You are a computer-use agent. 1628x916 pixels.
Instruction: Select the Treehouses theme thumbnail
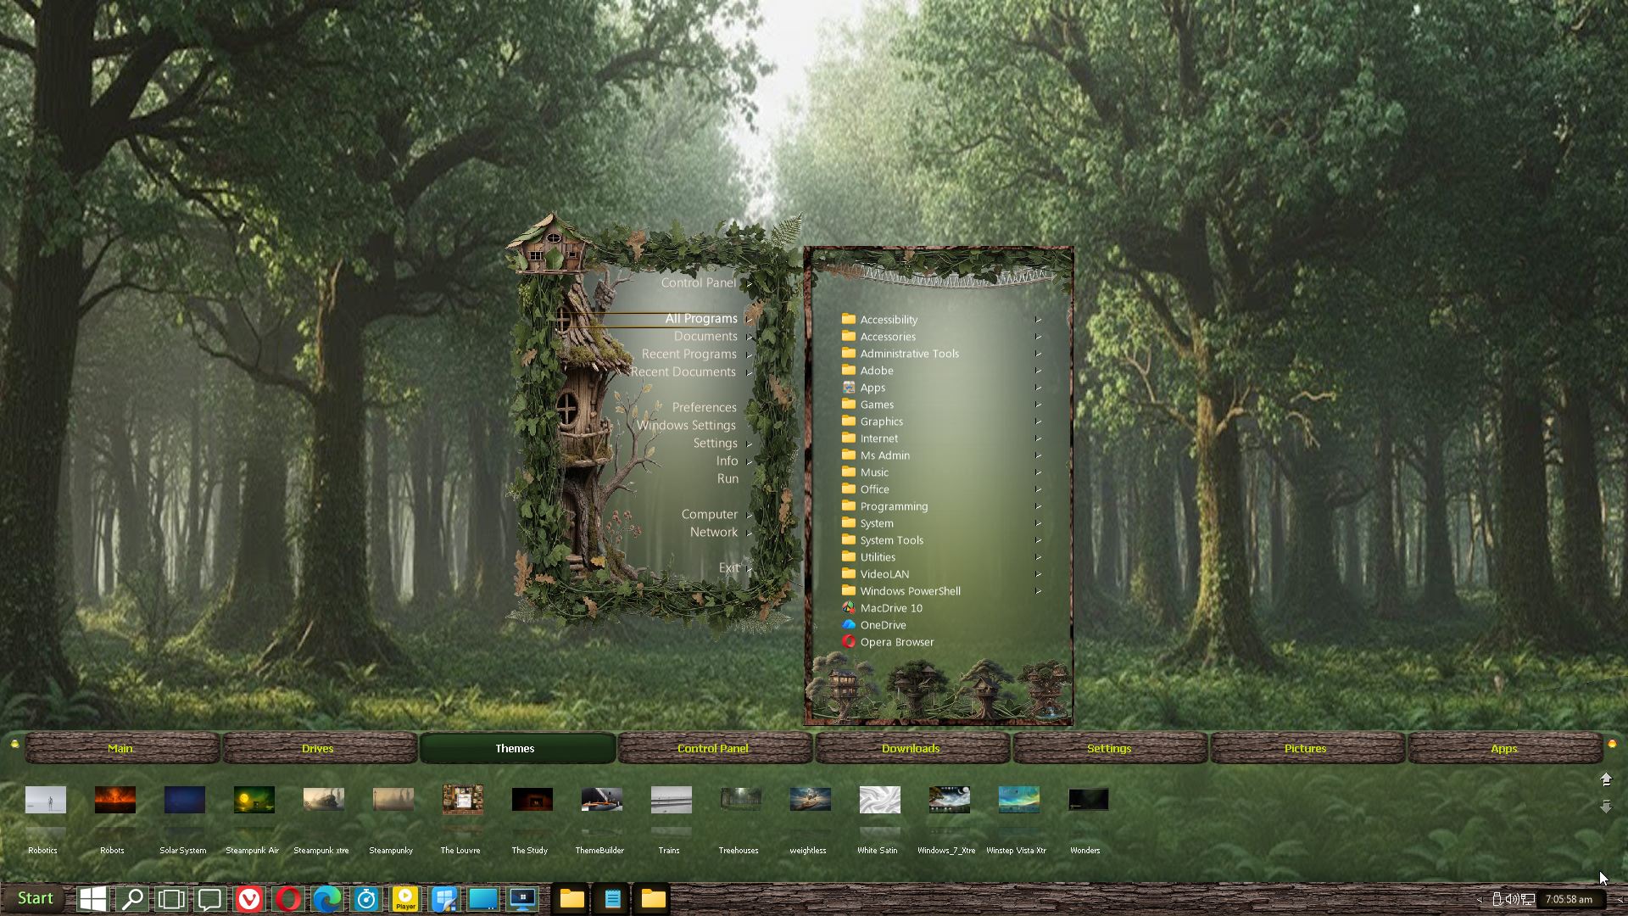(740, 800)
